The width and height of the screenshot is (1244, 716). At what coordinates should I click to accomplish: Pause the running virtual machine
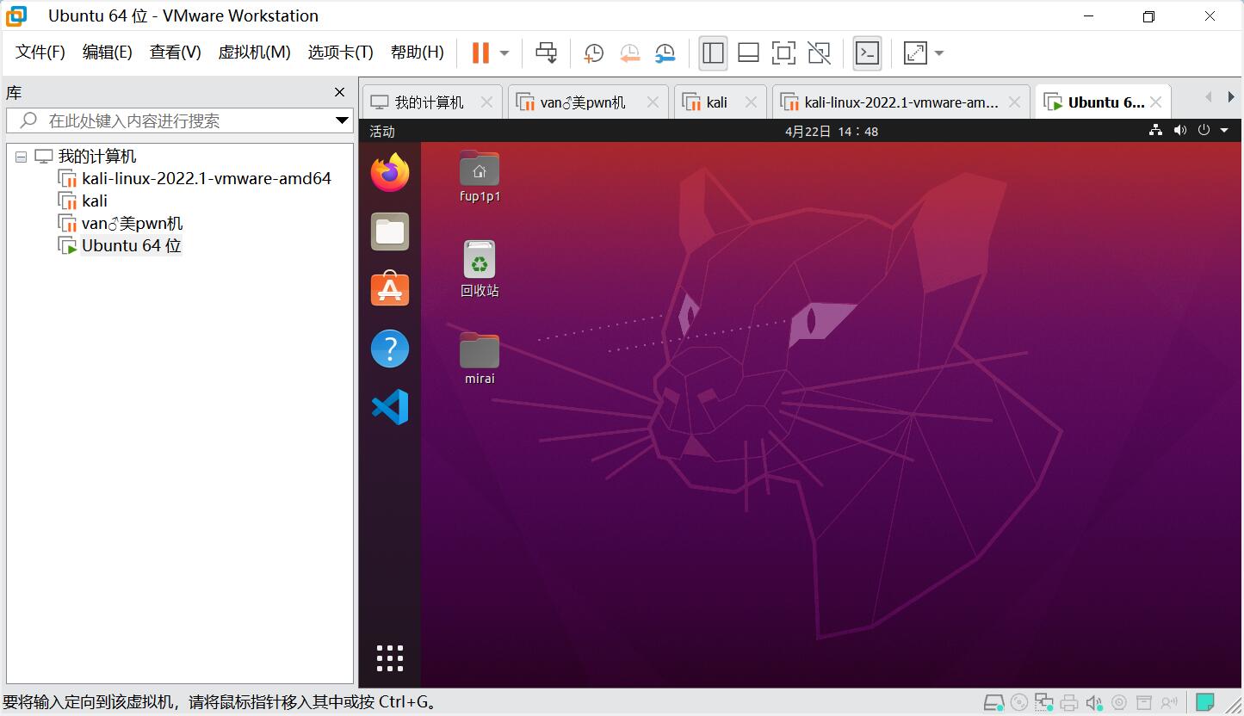pos(480,52)
